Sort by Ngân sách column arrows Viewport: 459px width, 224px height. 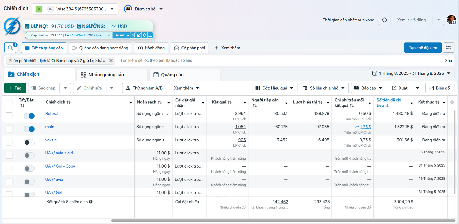[x=160, y=102]
